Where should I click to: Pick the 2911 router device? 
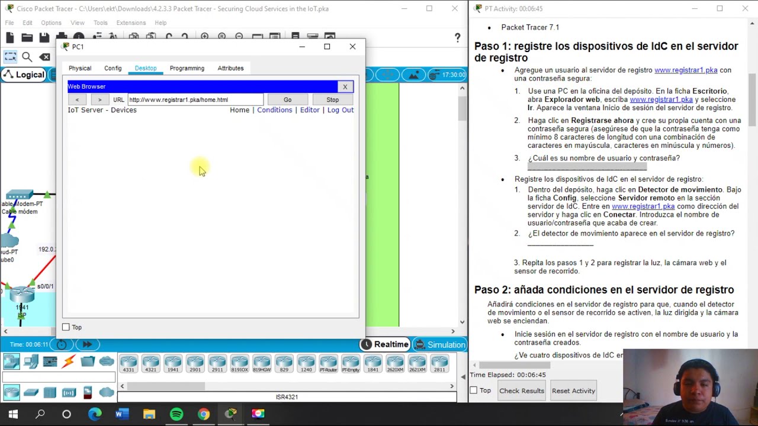pos(217,363)
